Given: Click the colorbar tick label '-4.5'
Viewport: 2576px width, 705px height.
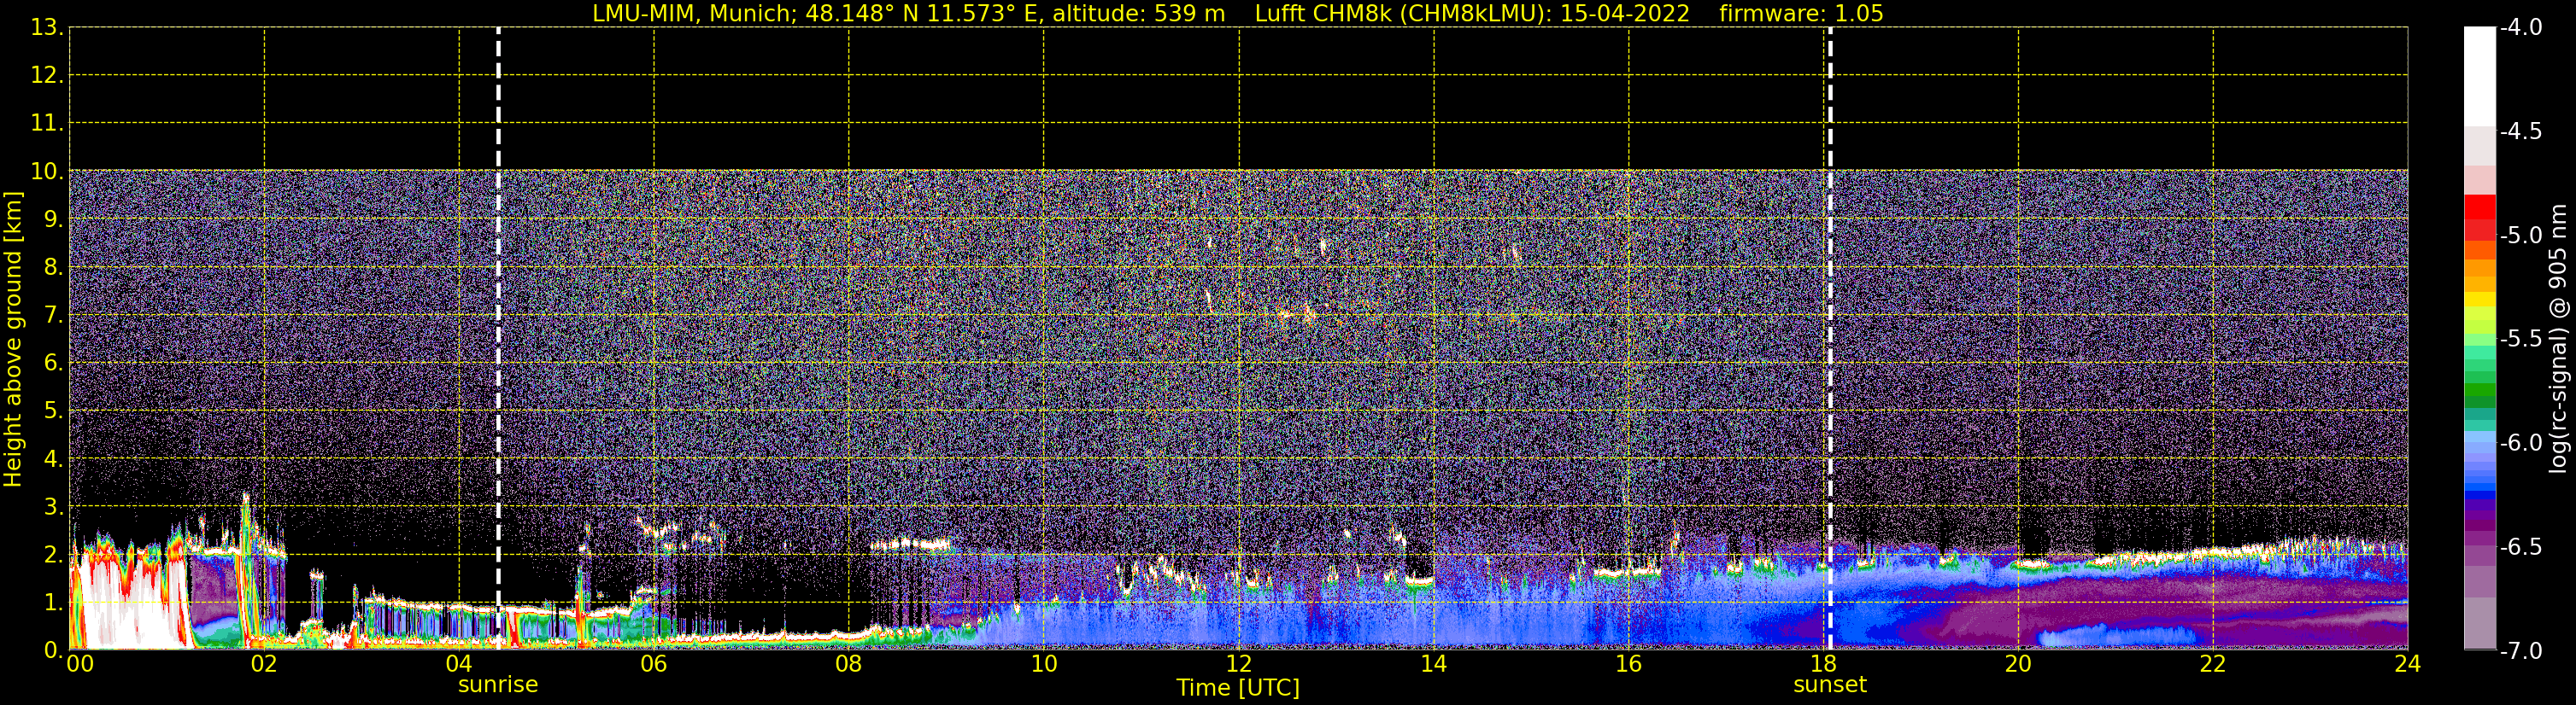Looking at the screenshot, I should coord(2520,131).
